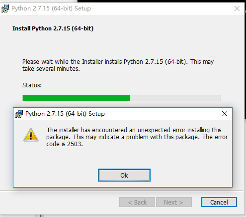Image resolution: width=246 pixels, height=217 pixels.
Task: Cancel the Python installation
Action: pos(219,202)
